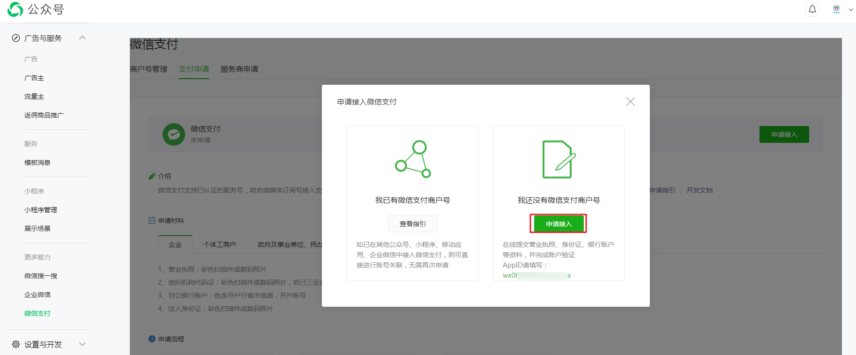Expand the 设置与开发 section chevron

click(82, 344)
